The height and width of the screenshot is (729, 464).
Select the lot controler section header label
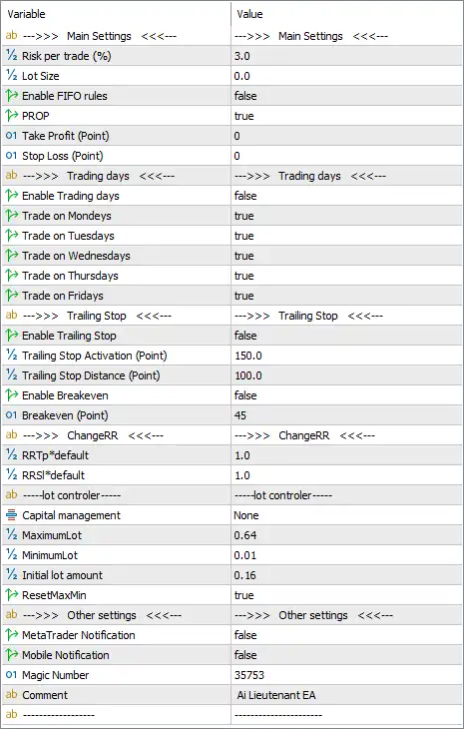point(72,495)
